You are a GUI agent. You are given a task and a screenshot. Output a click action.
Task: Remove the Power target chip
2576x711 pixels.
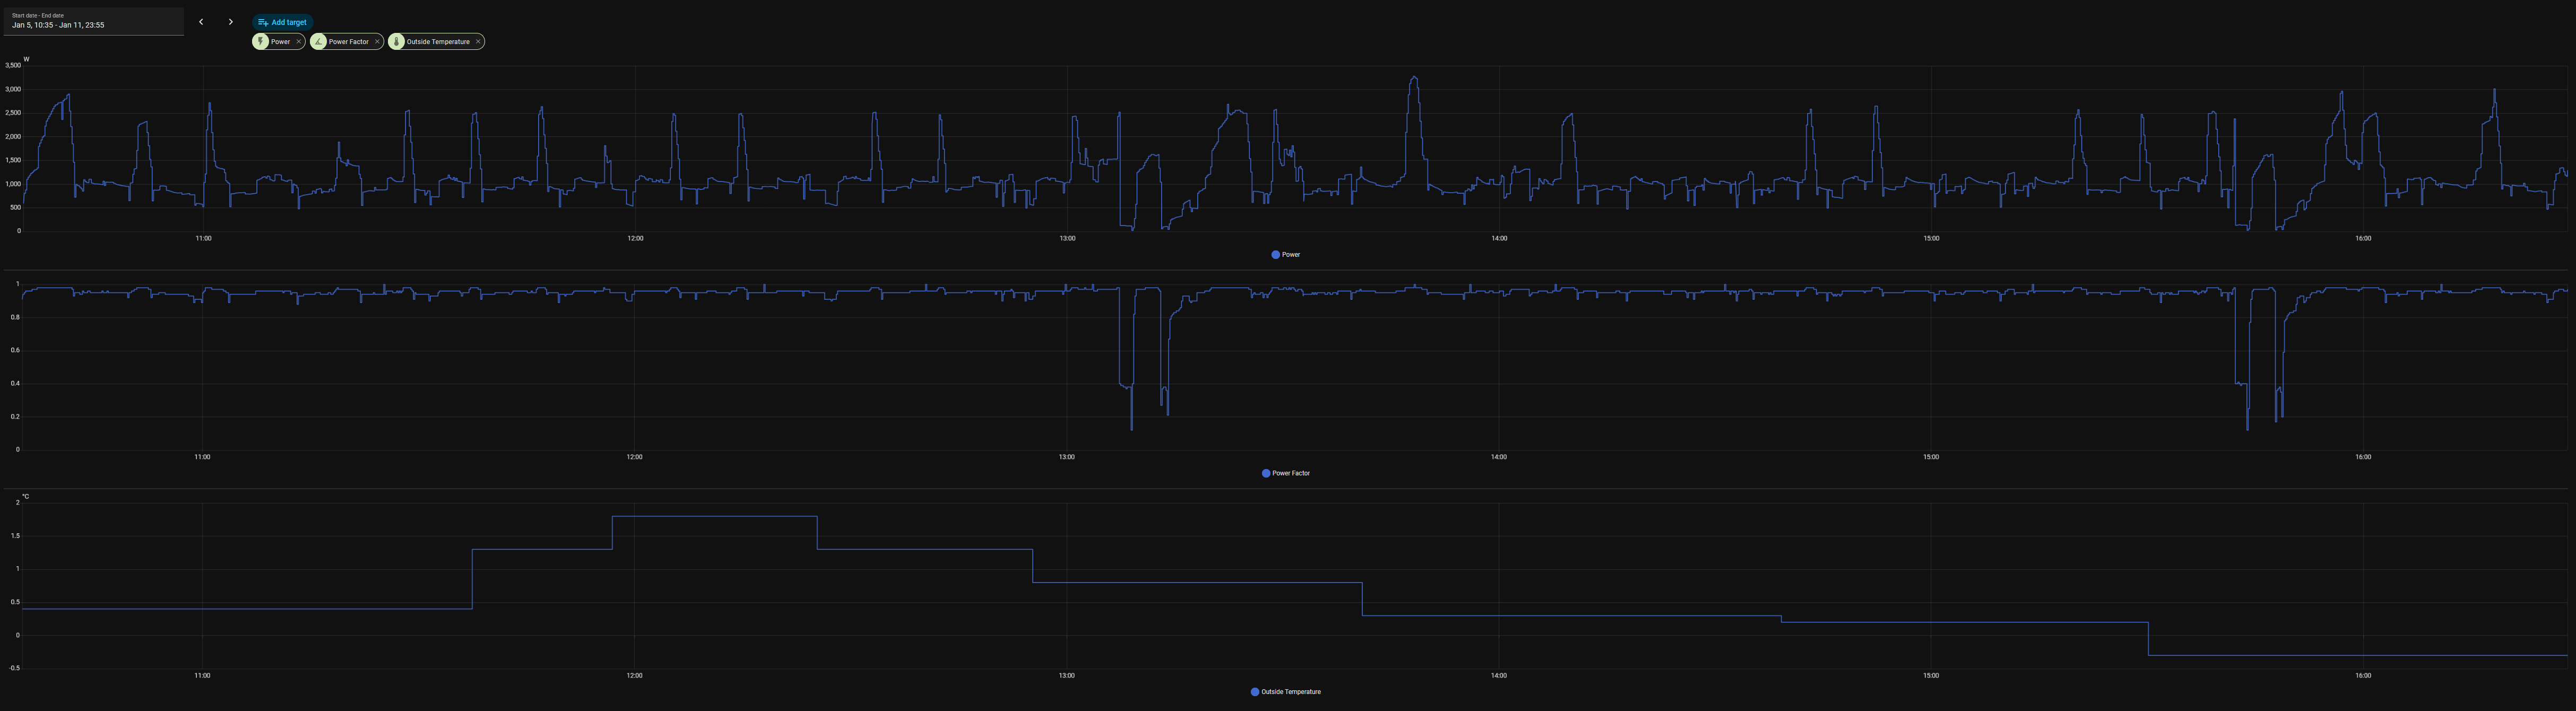click(298, 42)
